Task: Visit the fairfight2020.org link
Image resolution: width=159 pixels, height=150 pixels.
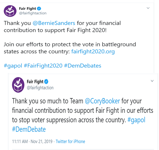Action: click(93, 51)
